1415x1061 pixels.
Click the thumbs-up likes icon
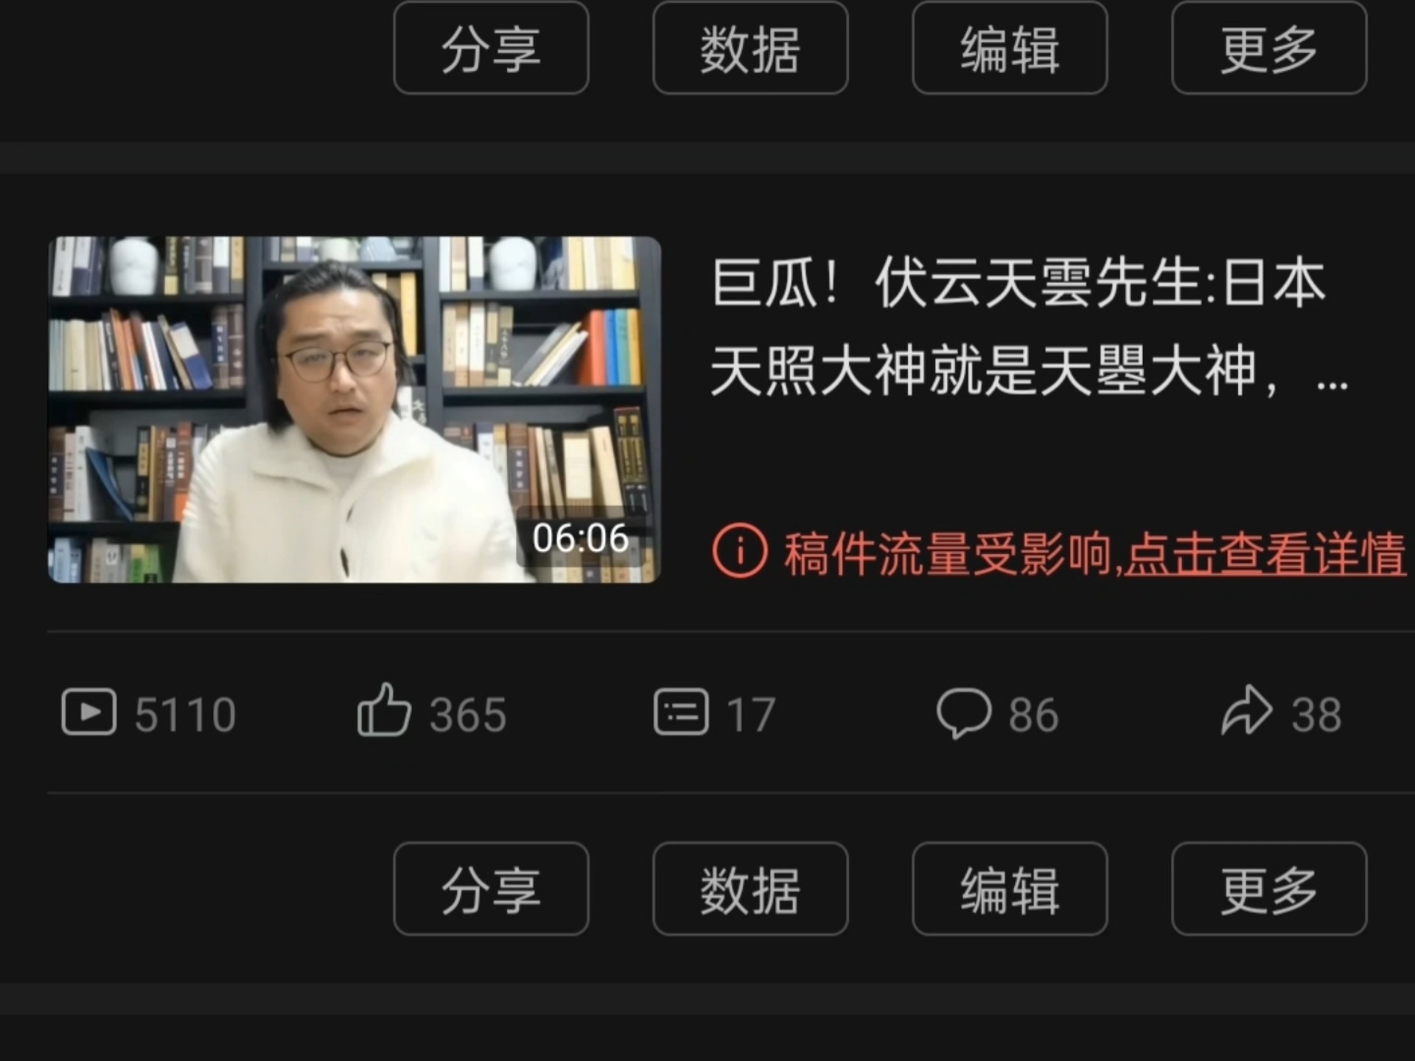pyautogui.click(x=383, y=710)
